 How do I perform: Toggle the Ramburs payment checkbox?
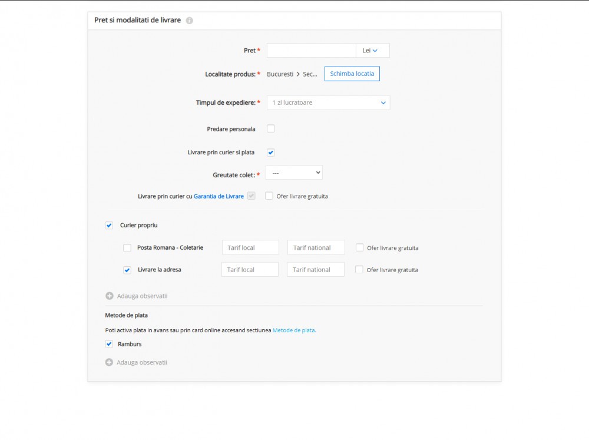point(109,344)
